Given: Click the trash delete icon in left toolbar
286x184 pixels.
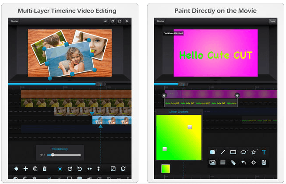Looking at the screenshot, I should [x=44, y=169].
